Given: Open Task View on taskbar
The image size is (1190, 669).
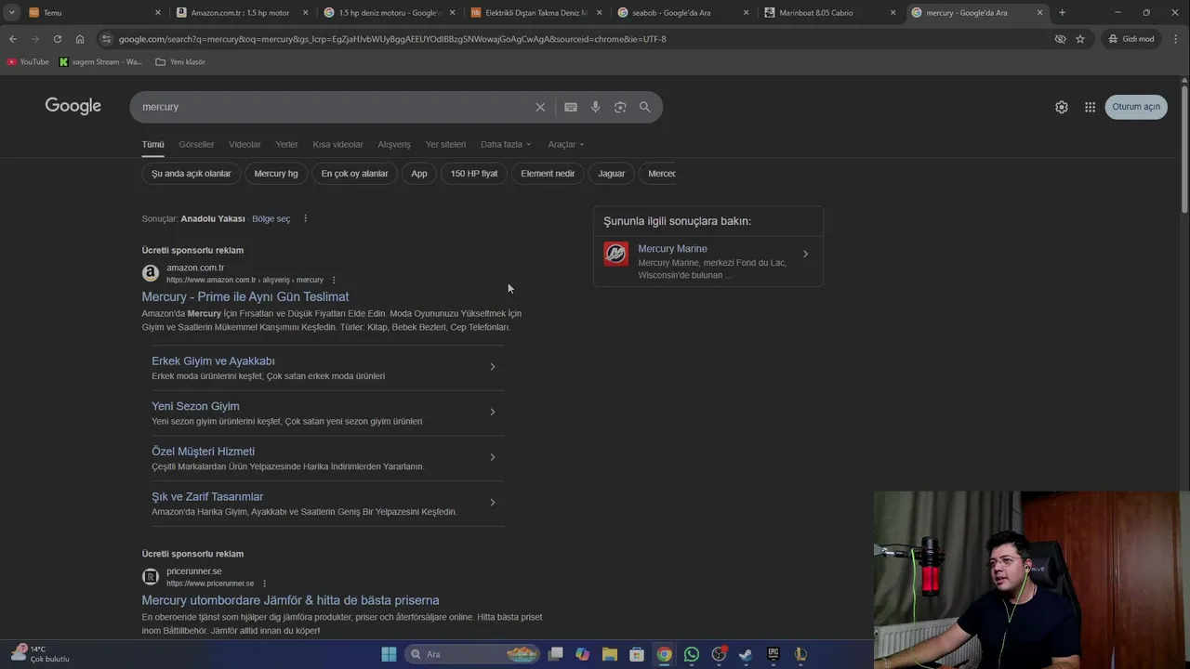Looking at the screenshot, I should [555, 654].
